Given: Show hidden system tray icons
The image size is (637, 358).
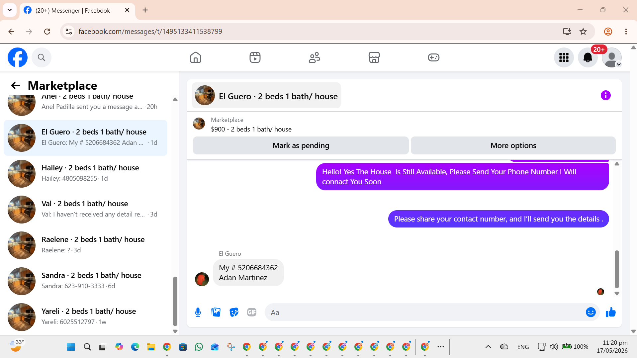Looking at the screenshot, I should tap(488, 347).
